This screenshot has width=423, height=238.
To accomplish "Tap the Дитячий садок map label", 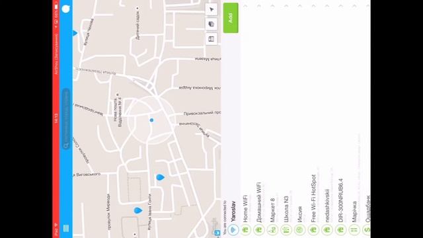I will click(138, 26).
